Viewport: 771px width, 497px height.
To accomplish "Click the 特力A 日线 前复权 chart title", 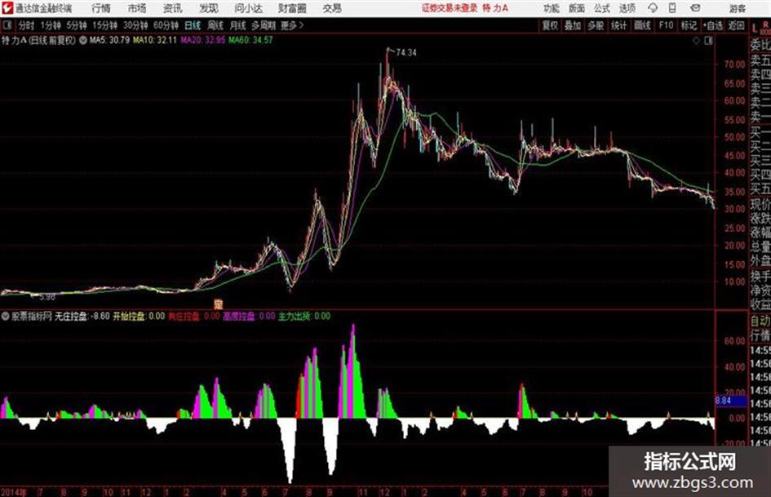I will 39,40.
